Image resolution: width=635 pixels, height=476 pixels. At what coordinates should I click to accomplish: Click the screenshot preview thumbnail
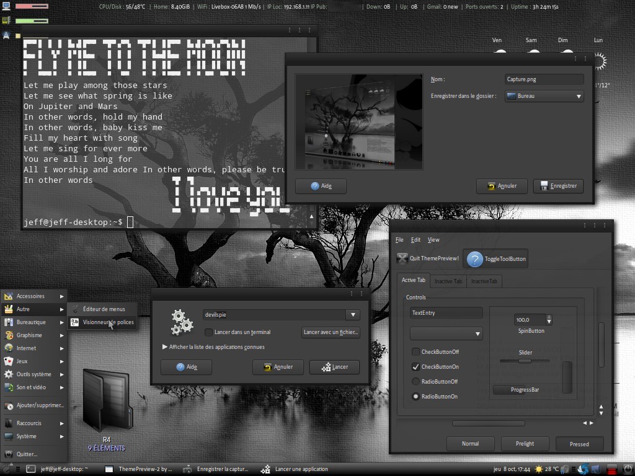pyautogui.click(x=359, y=122)
